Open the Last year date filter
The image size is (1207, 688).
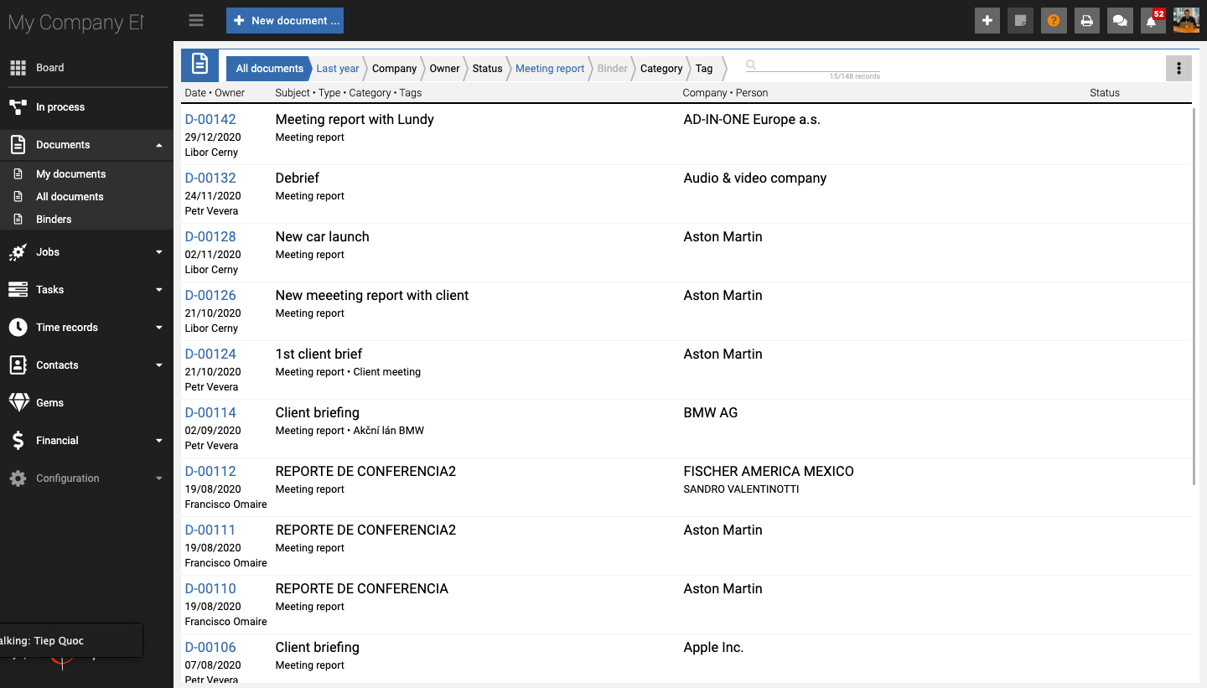[338, 69]
